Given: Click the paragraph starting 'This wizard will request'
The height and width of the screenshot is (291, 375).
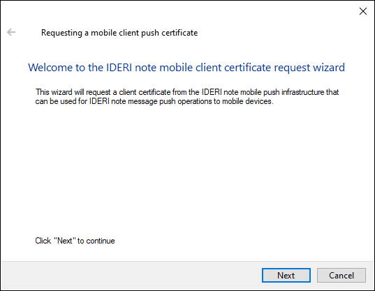Looking at the screenshot, I should 187,97.
